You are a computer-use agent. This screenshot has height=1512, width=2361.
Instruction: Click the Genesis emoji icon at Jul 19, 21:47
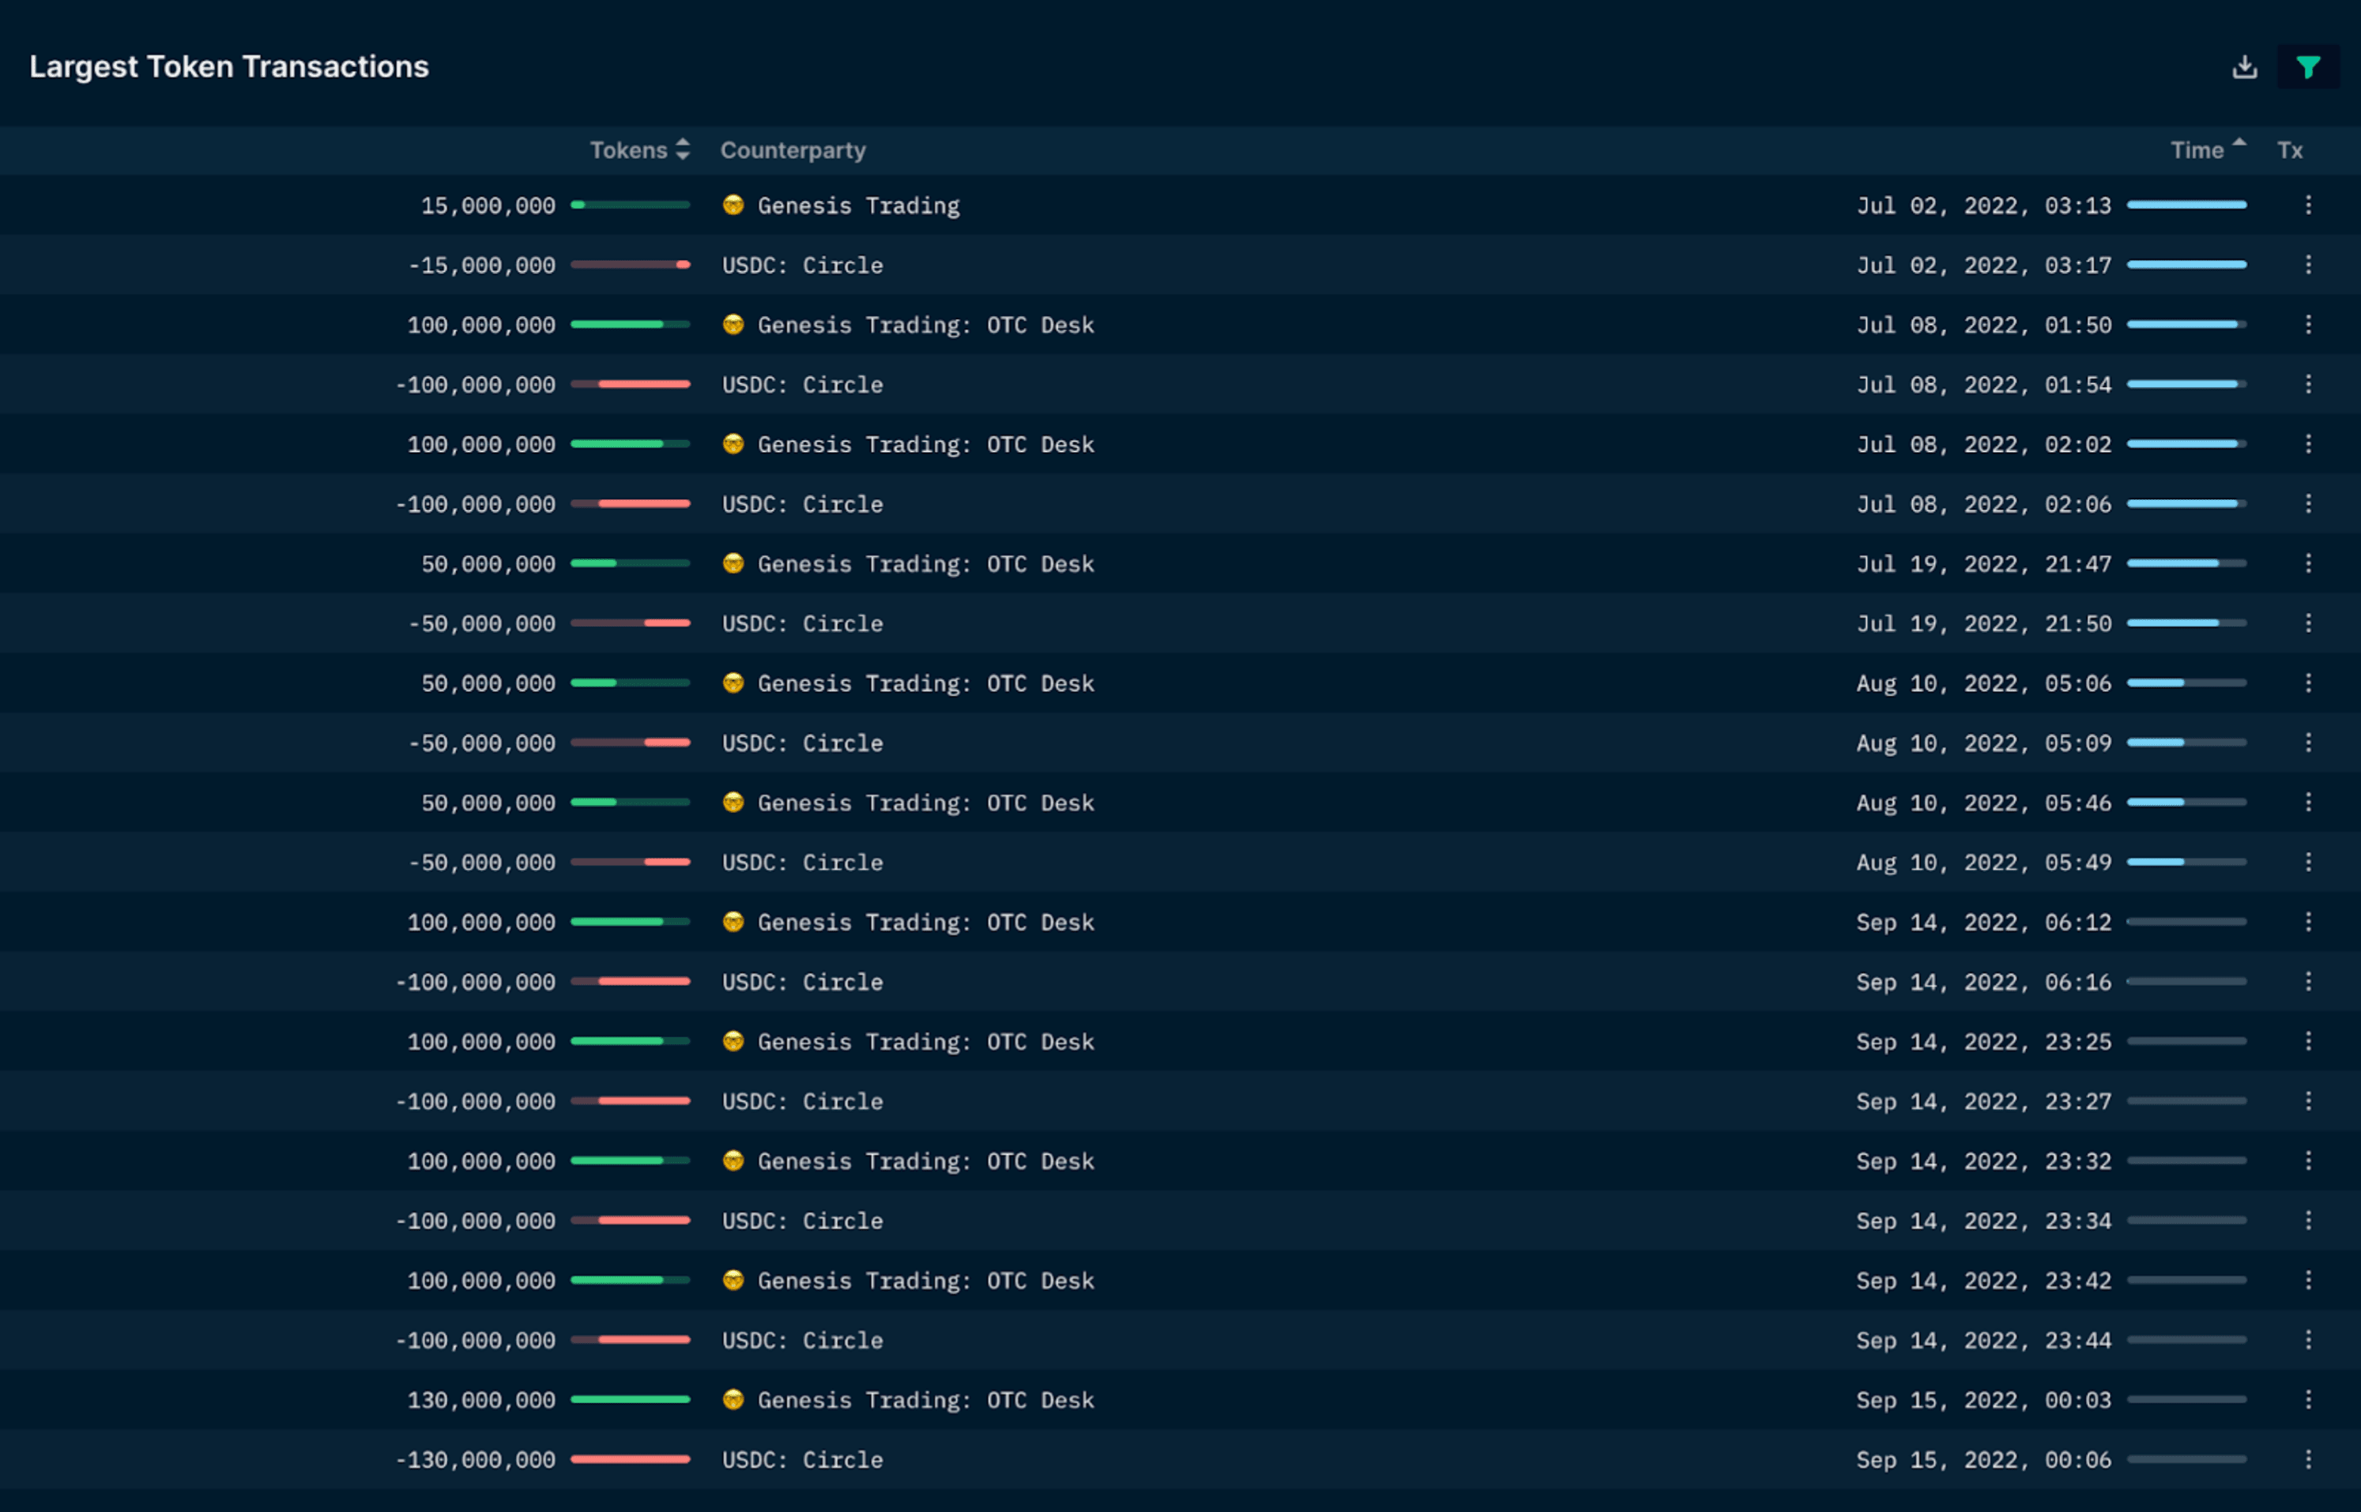[732, 563]
